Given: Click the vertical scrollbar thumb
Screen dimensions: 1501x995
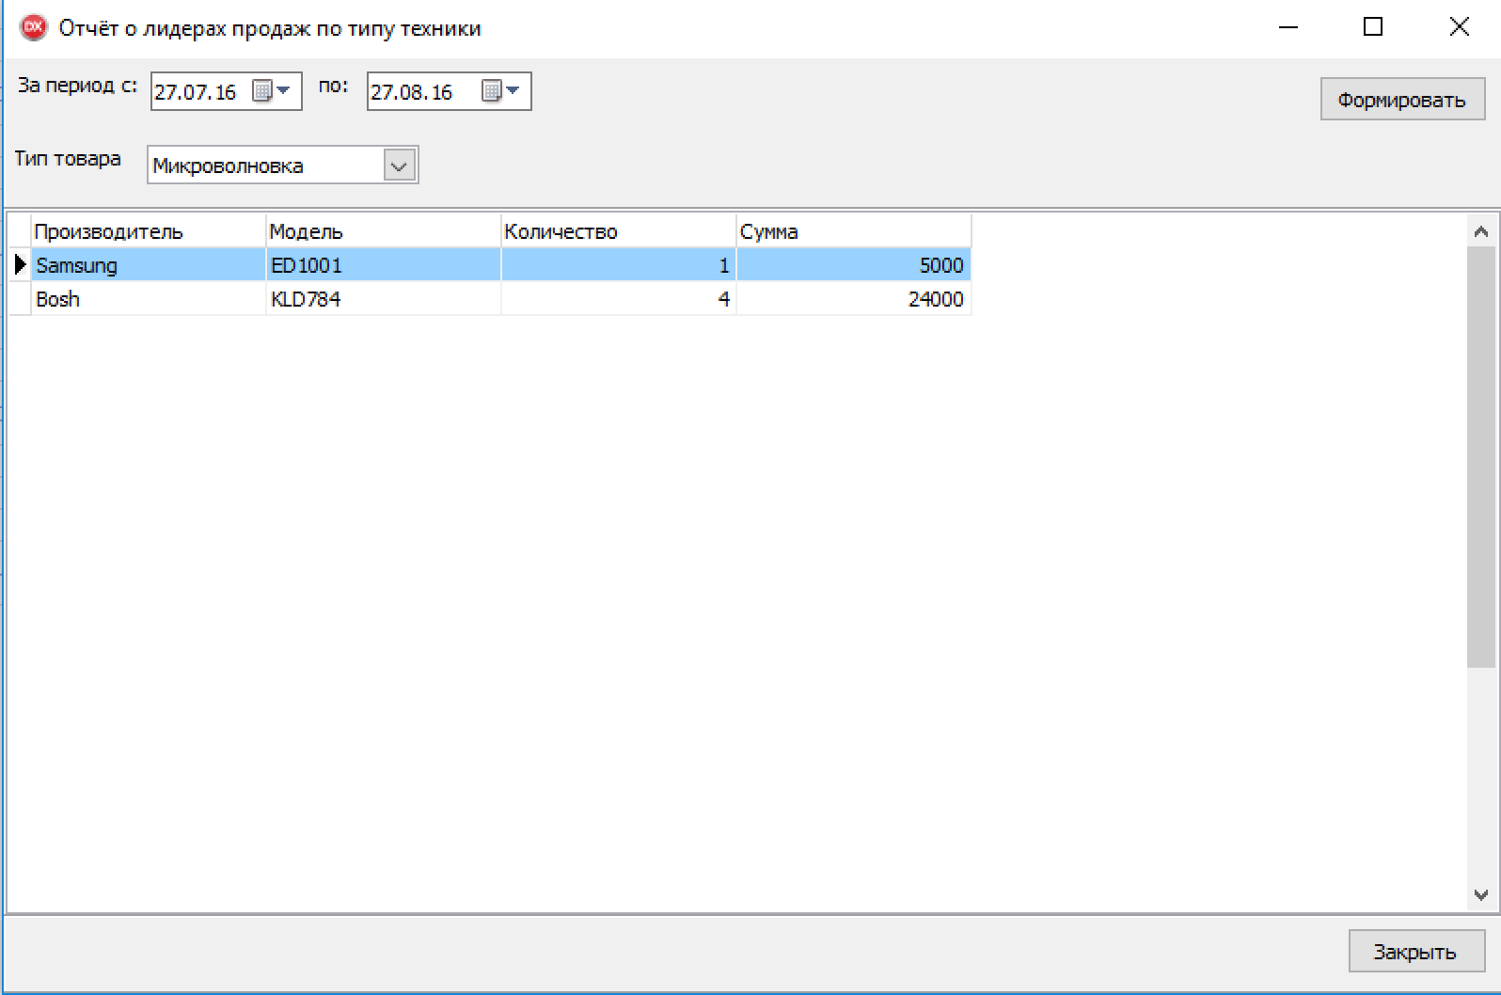Looking at the screenshot, I should (x=1481, y=457).
